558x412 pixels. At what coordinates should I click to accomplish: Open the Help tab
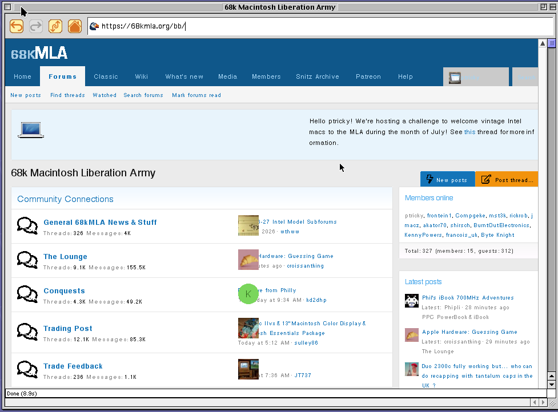coord(406,76)
